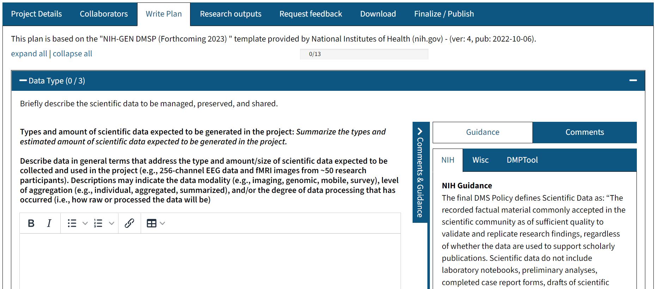Click the collapse all link

(x=72, y=54)
